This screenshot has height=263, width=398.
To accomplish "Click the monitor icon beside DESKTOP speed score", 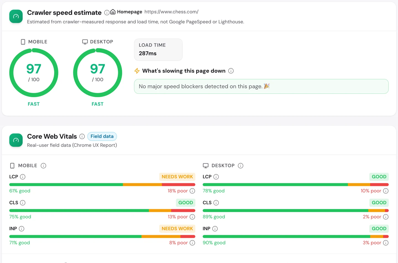I will 85,42.
